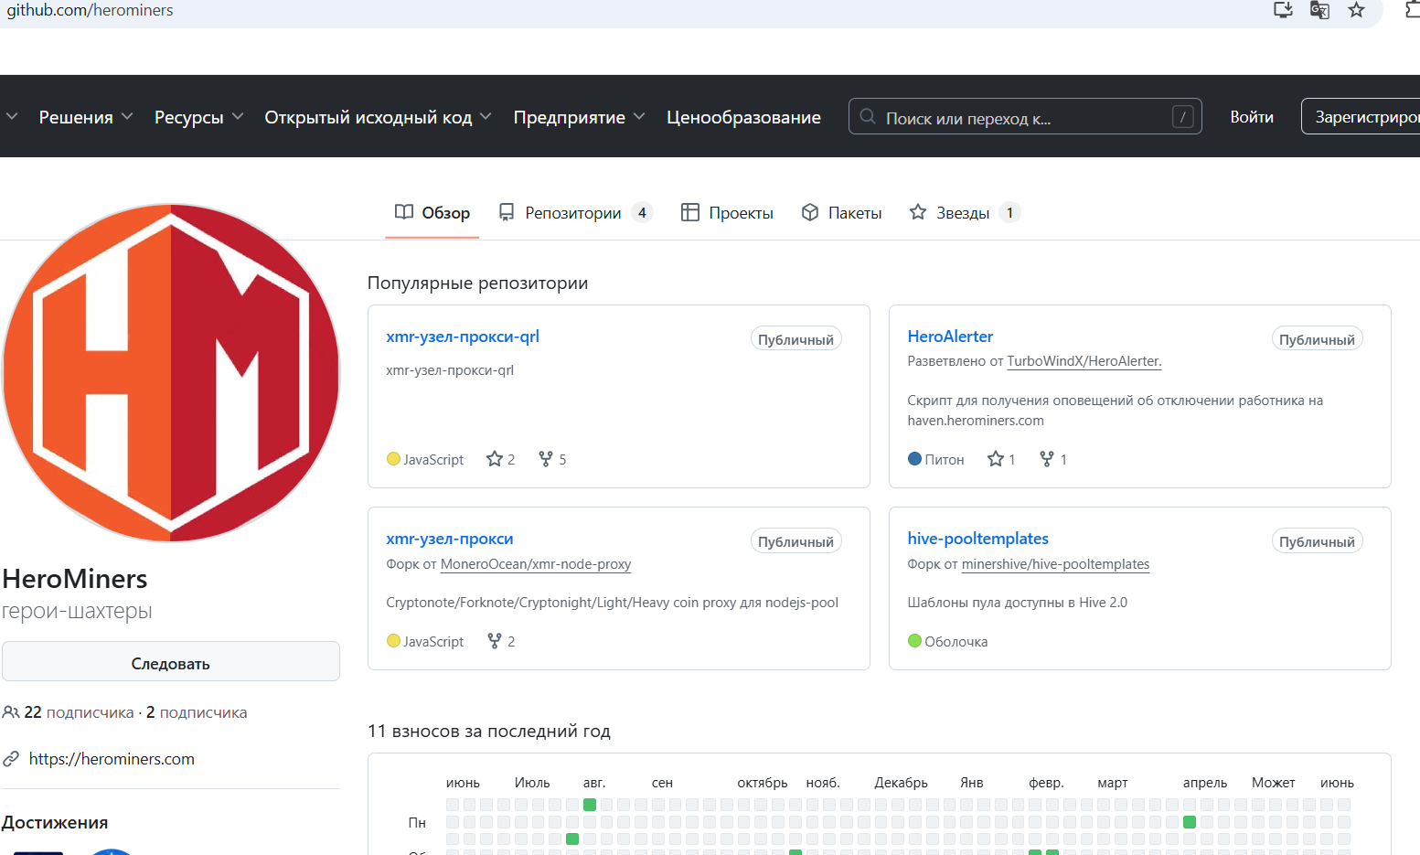This screenshot has height=855, width=1420.
Task: Switch to the Звезды tab
Action: (x=965, y=213)
